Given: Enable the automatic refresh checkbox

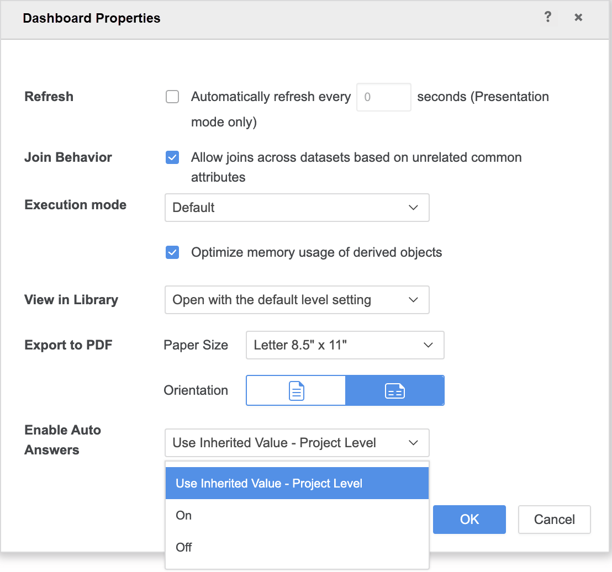Looking at the screenshot, I should pos(172,97).
